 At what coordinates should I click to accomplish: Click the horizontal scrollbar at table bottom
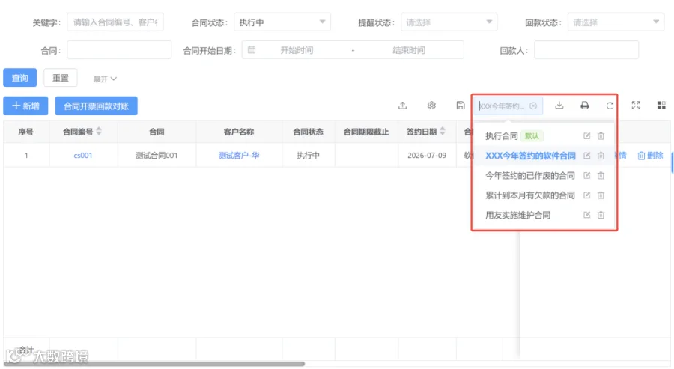pyautogui.click(x=154, y=364)
